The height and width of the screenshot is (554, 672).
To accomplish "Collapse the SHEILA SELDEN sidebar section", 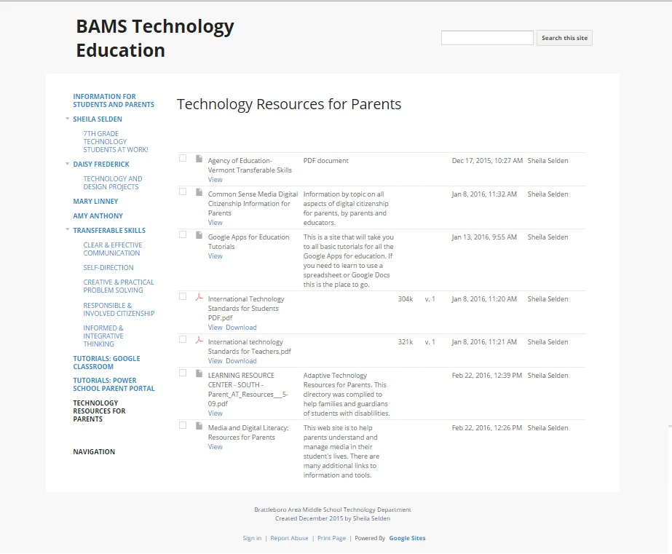I will (x=67, y=119).
